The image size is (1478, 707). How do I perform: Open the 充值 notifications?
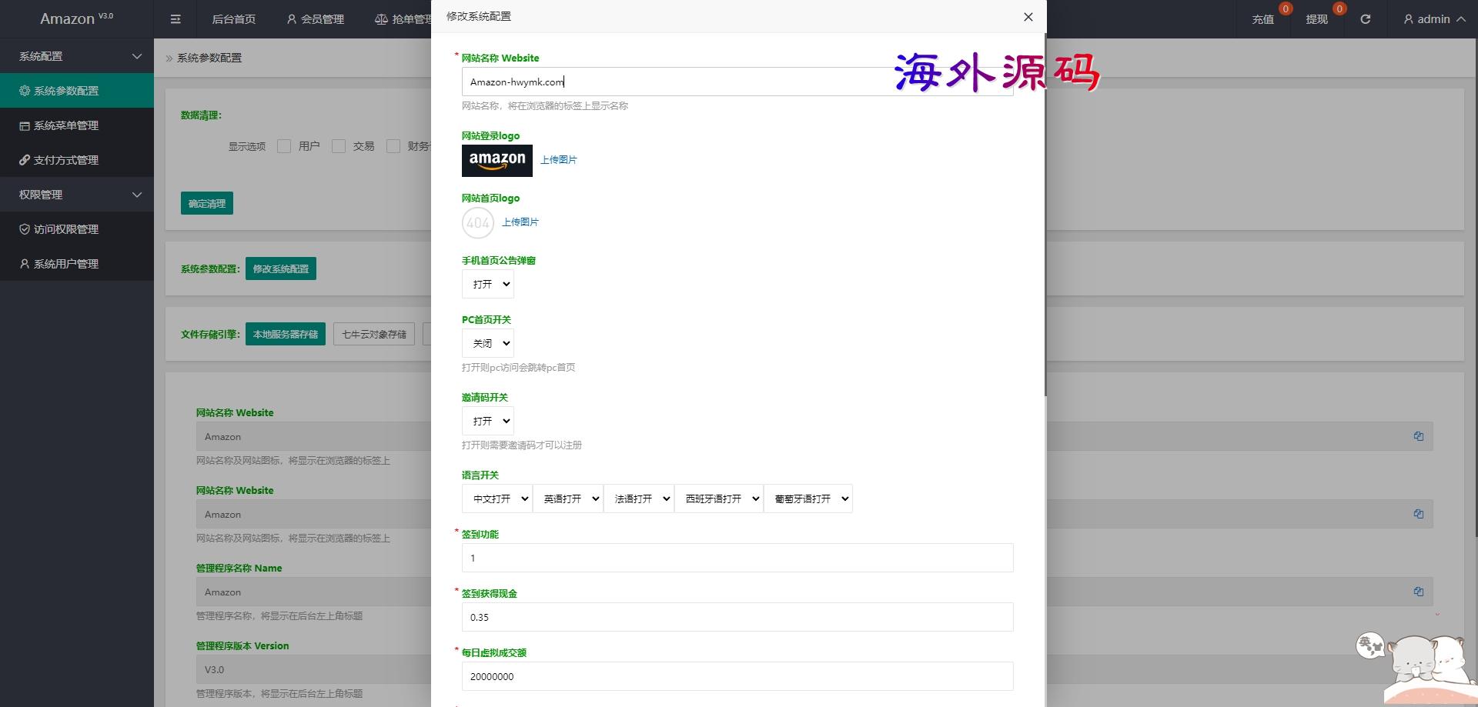pos(1263,19)
